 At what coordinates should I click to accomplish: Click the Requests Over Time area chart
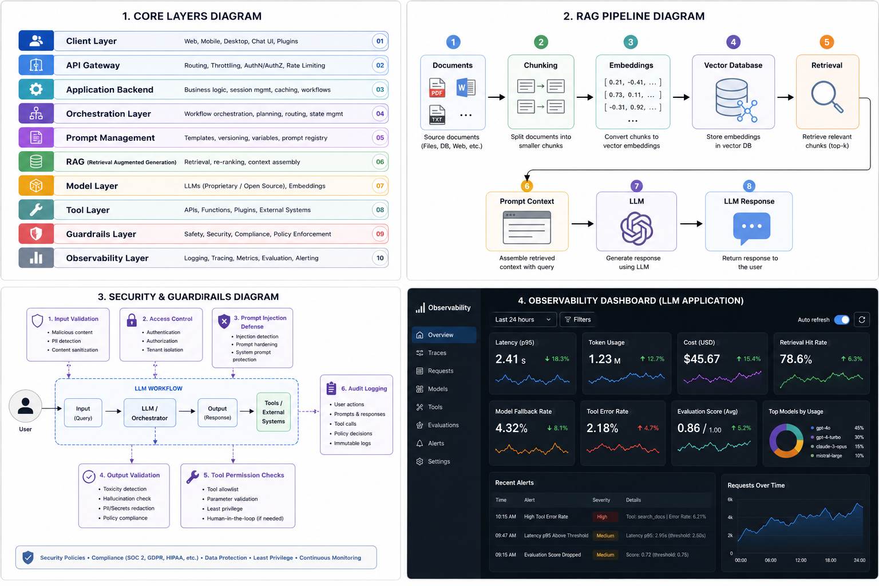click(799, 526)
